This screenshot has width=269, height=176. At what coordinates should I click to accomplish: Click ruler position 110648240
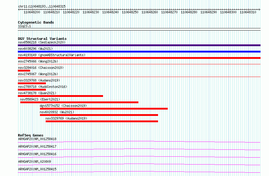pos(110,12)
